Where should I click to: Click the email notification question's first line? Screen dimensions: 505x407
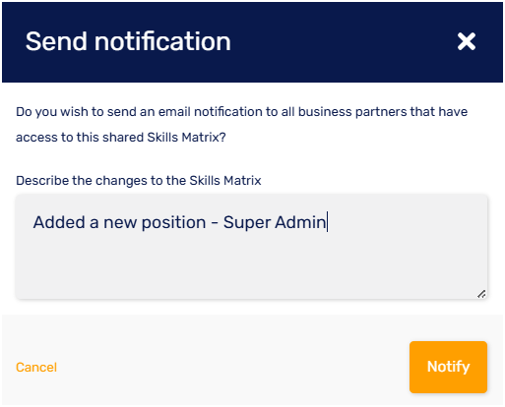241,112
